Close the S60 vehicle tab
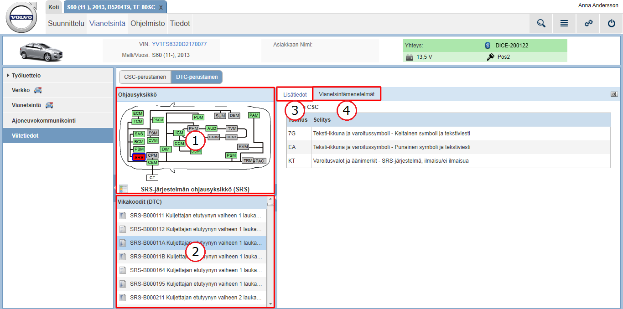 [161, 8]
